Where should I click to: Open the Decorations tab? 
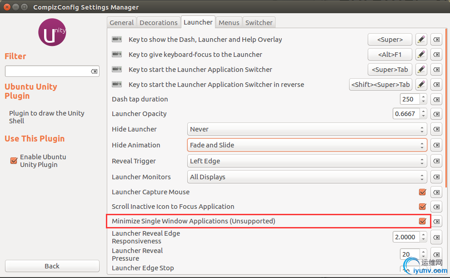click(x=159, y=23)
